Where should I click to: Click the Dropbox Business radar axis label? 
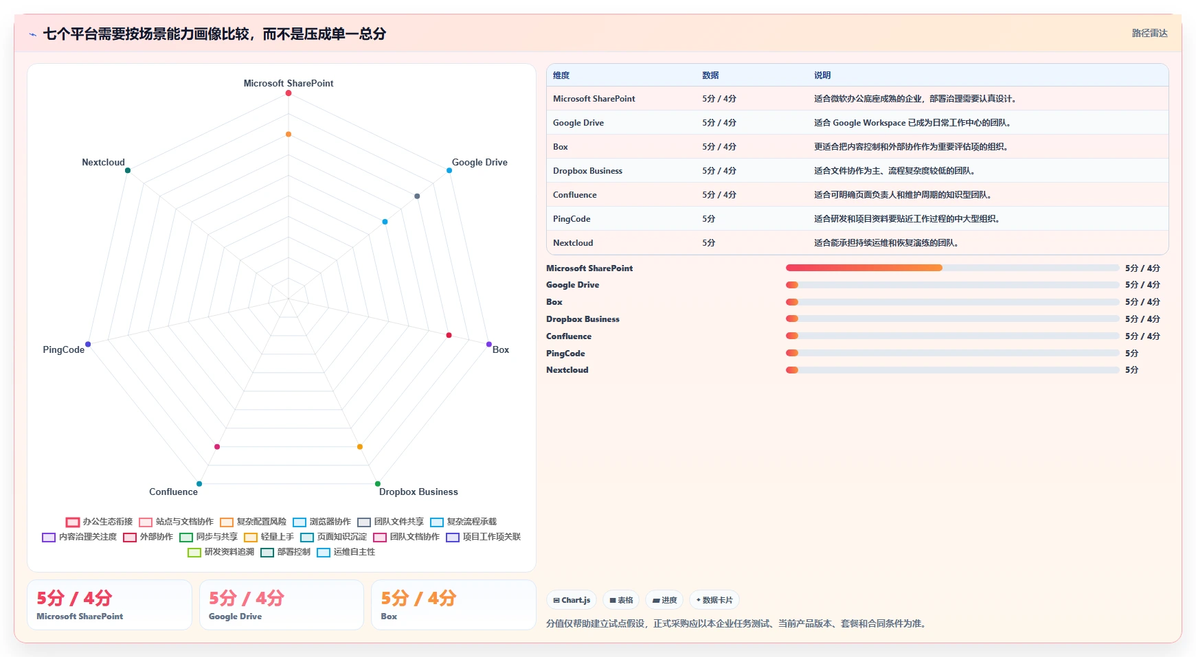tap(418, 492)
